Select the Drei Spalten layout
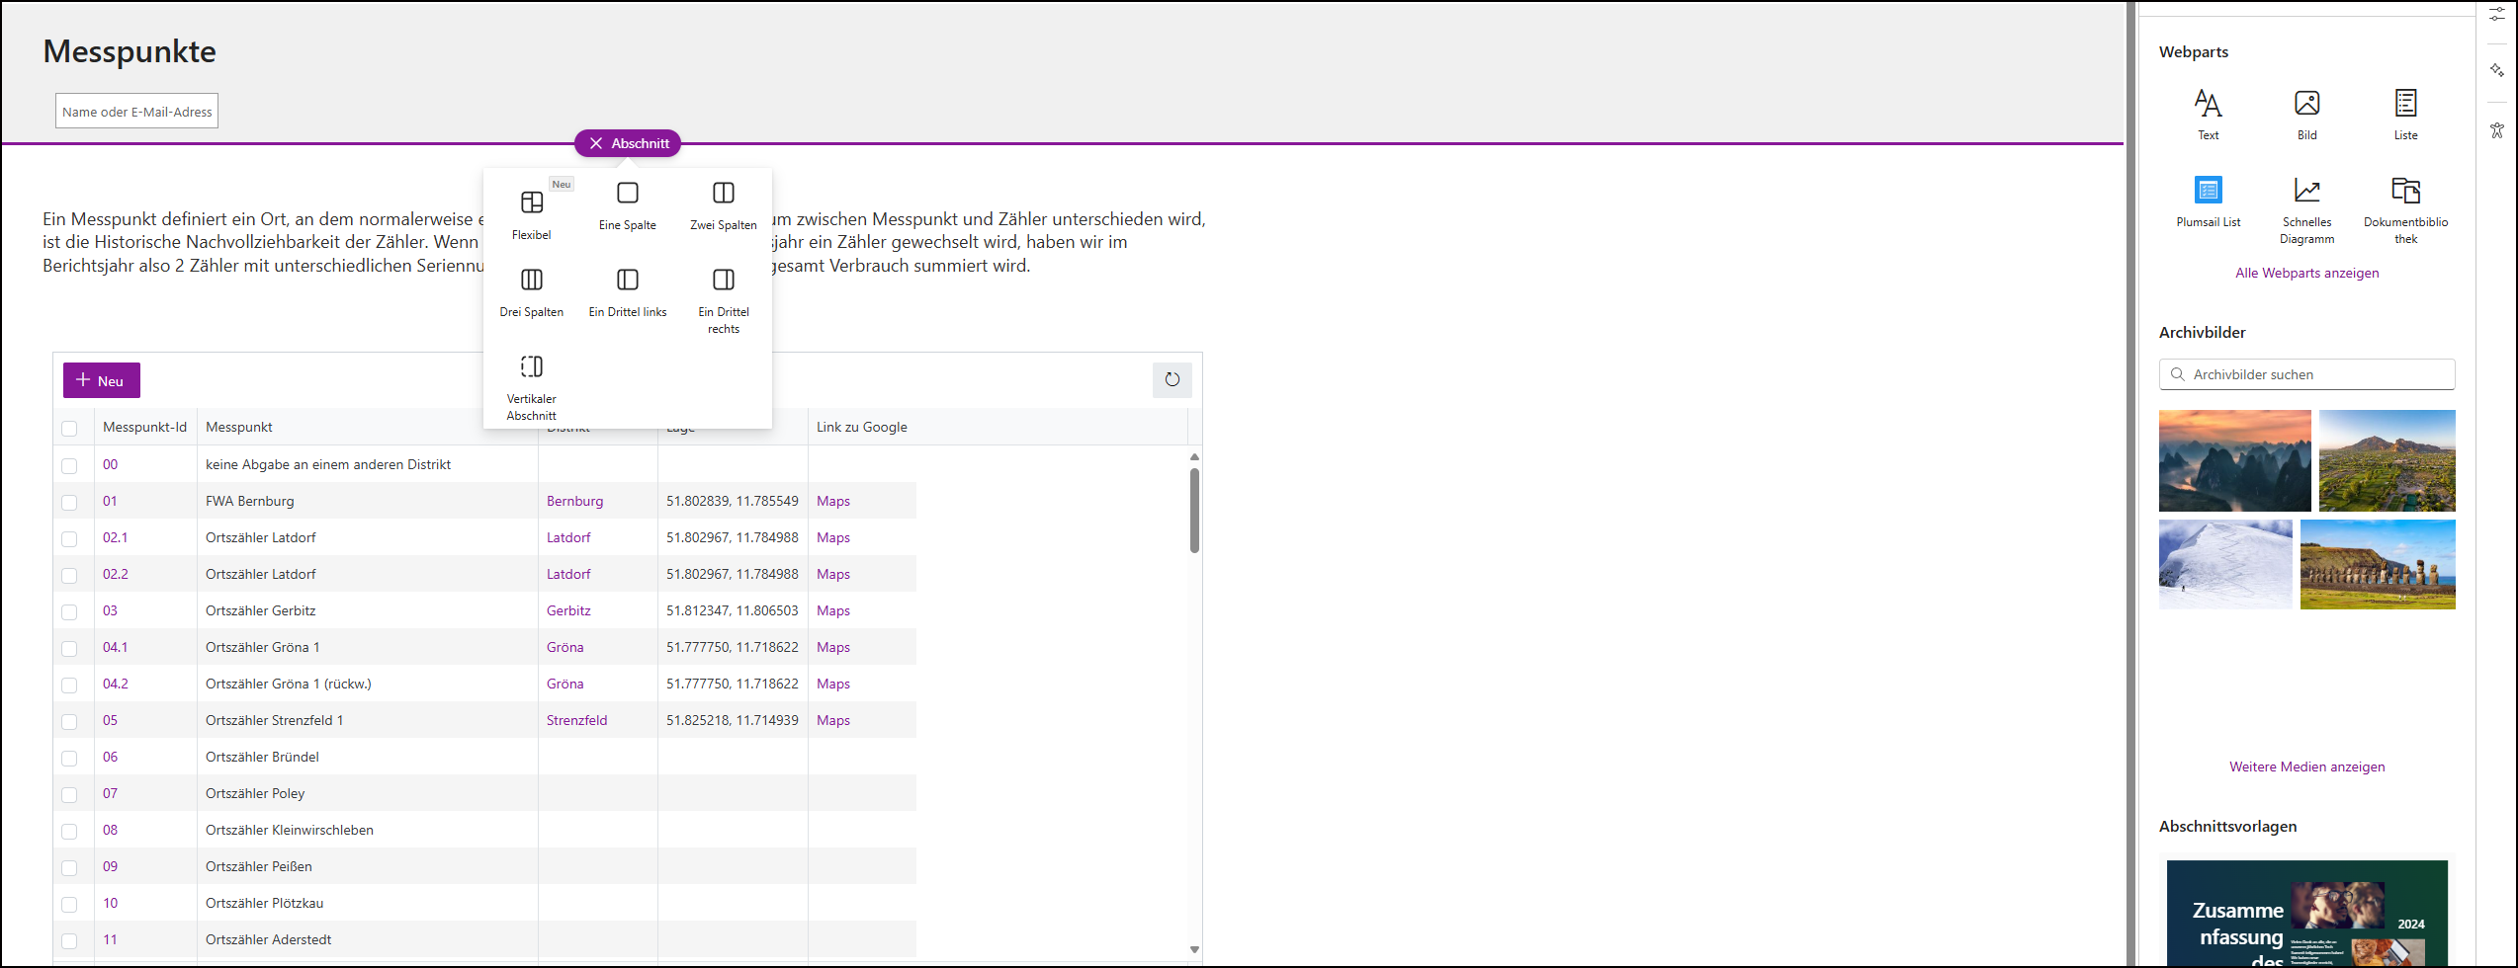 coord(531,291)
